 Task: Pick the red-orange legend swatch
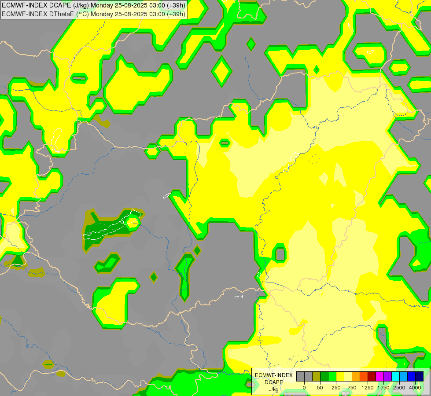point(364,376)
